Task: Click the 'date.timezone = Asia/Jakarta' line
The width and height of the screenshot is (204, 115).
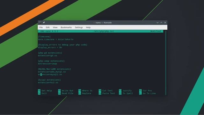Action: (56, 39)
